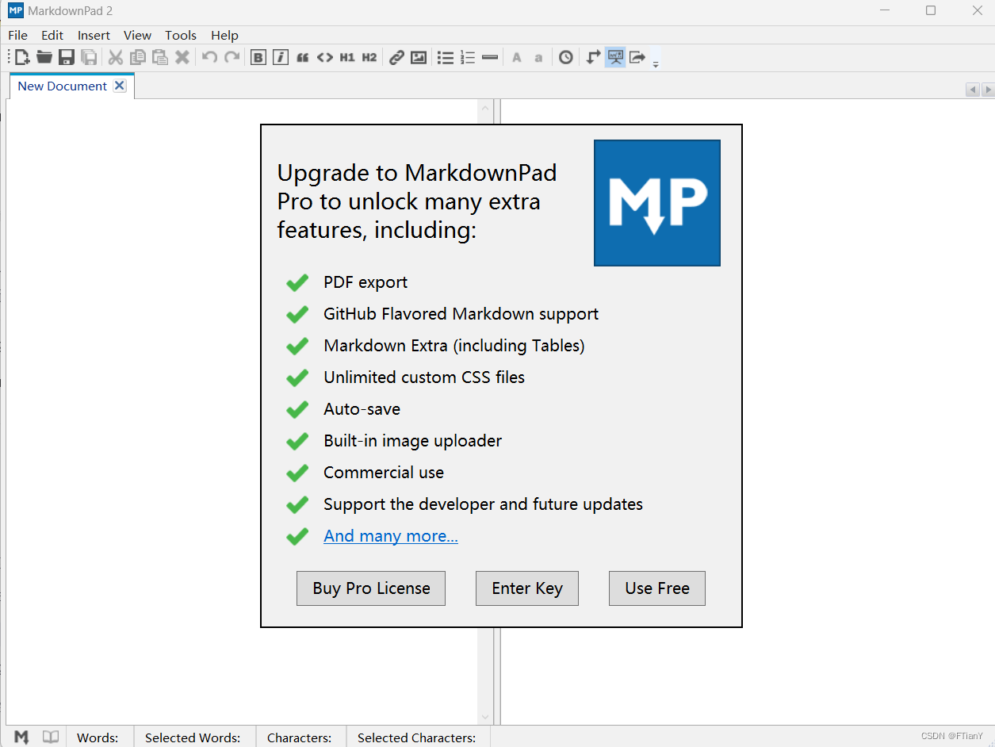
Task: Click the Paste clipboard icon
Action: (x=160, y=57)
